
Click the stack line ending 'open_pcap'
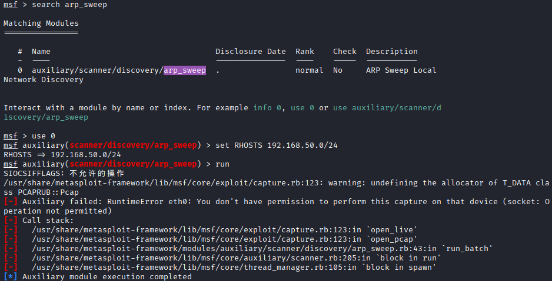pyautogui.click(x=211, y=239)
